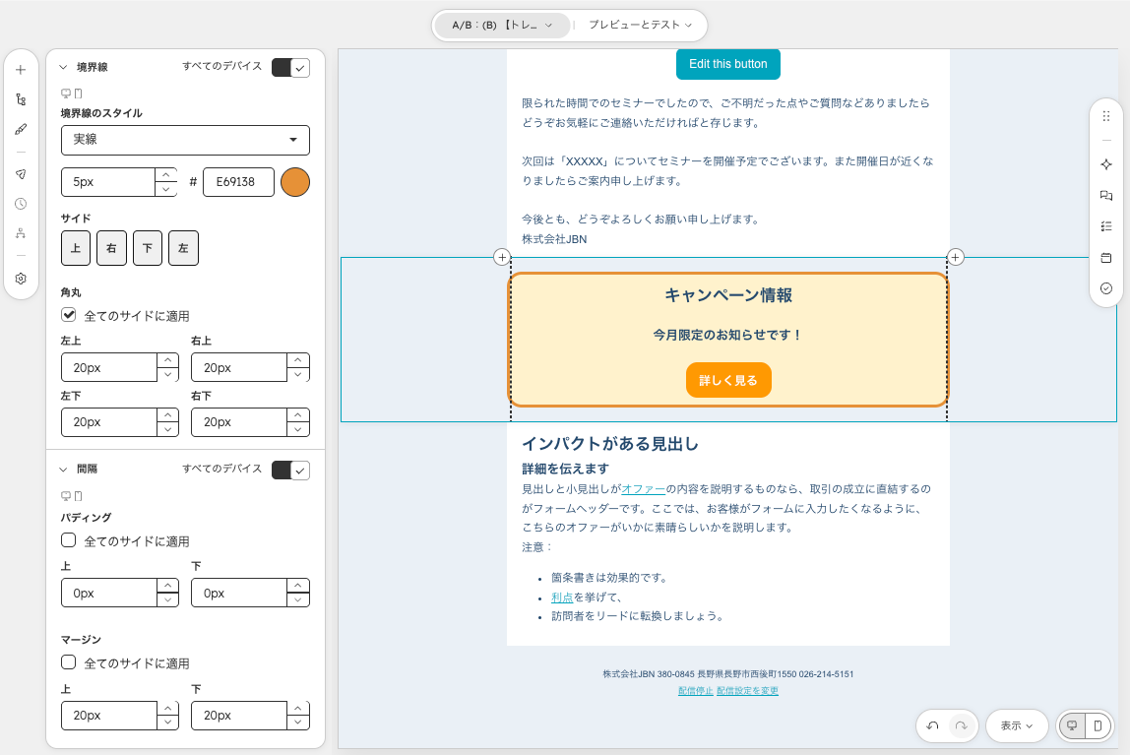1130x755 pixels.
Task: Click the plus add-content icon in left sidebar
Action: point(21,70)
